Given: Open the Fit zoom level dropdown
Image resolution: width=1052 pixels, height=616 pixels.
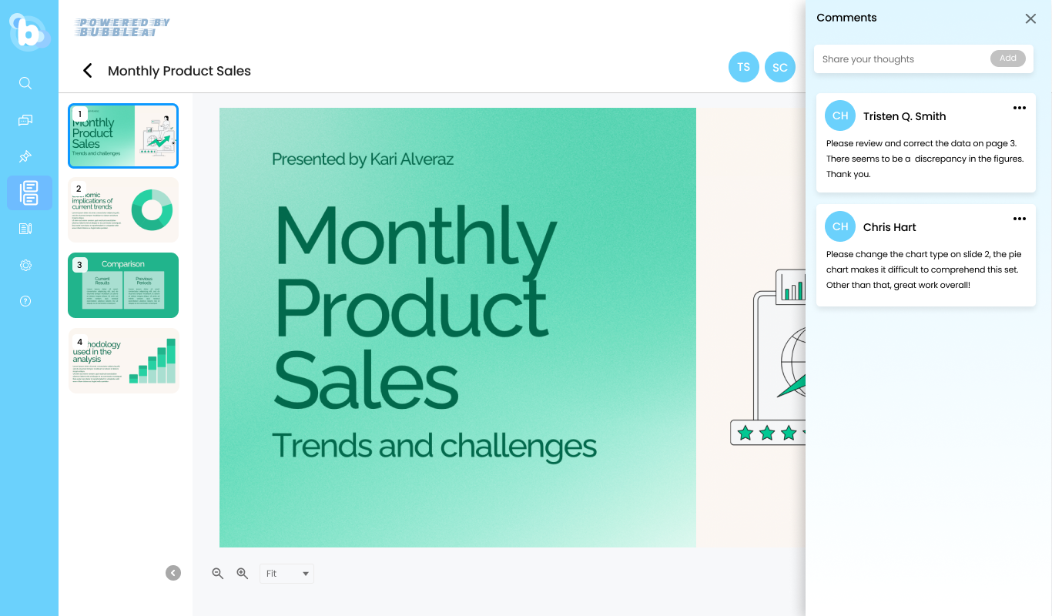Looking at the screenshot, I should pyautogui.click(x=286, y=574).
